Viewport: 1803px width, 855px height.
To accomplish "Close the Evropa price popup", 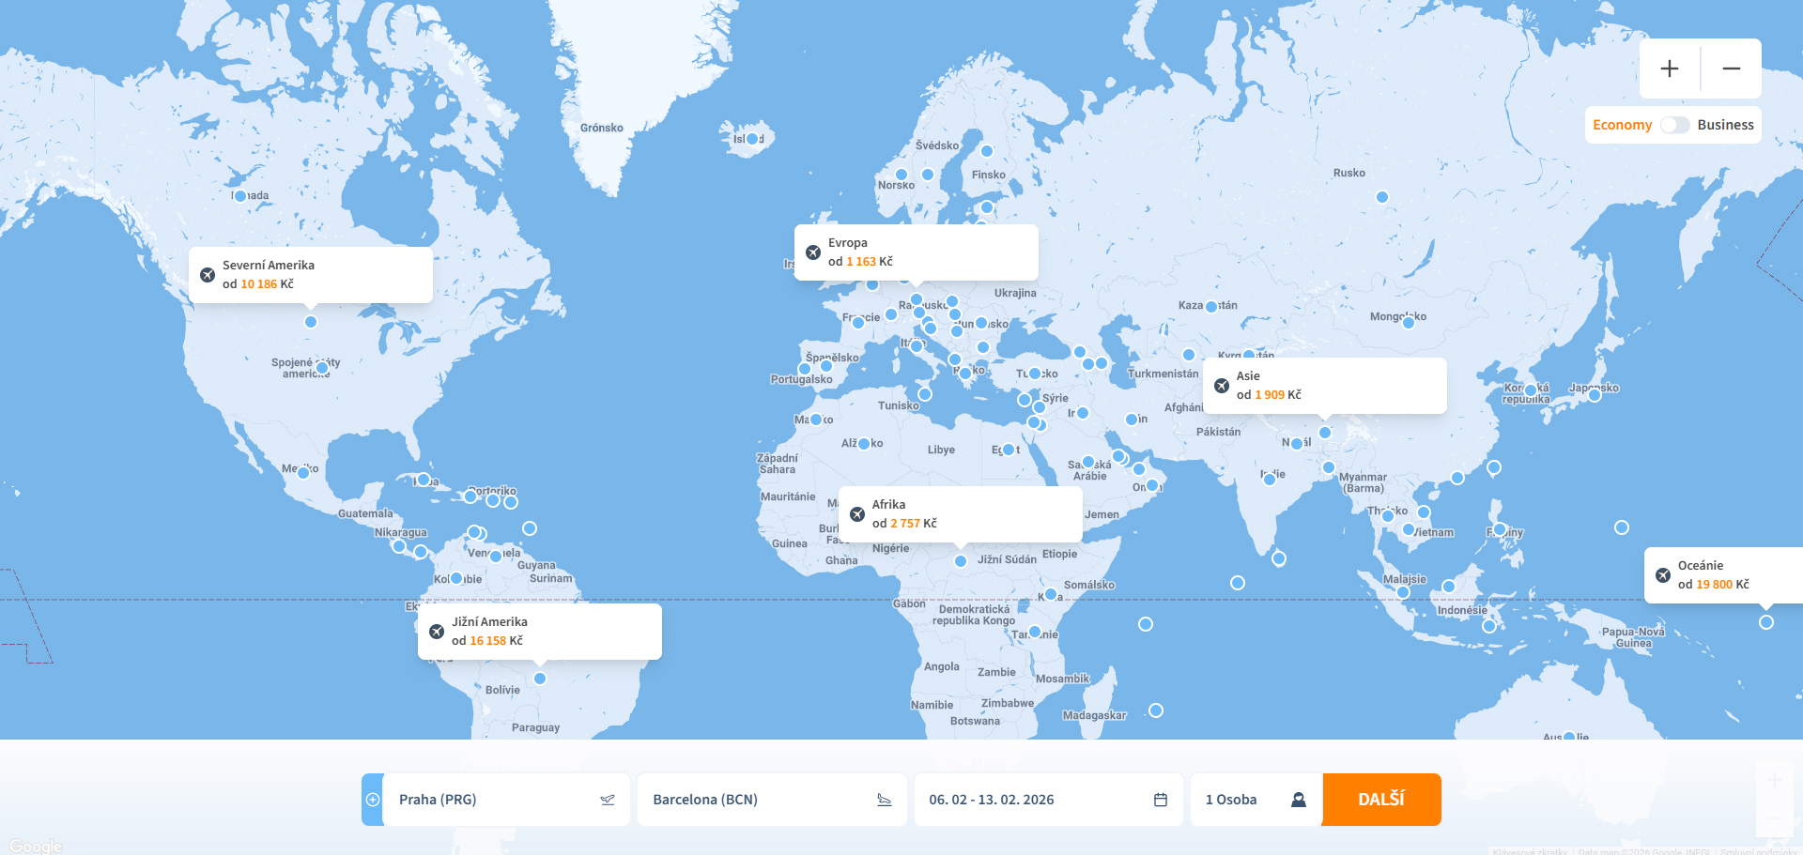I will (813, 252).
